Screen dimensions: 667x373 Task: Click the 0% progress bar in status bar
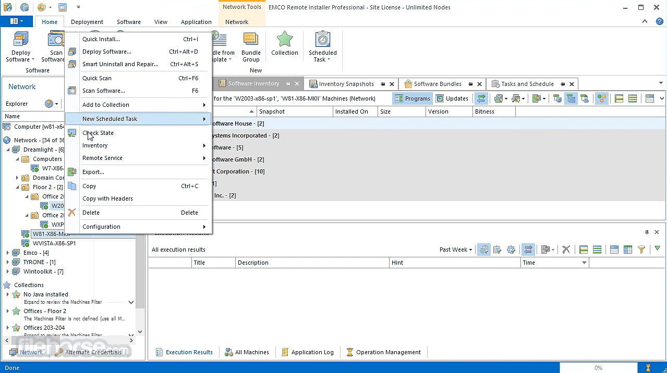point(598,368)
